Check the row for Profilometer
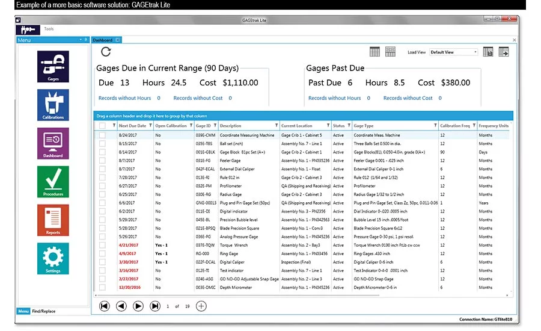Image resolution: width=541 pixels, height=331 pixels. (102, 186)
